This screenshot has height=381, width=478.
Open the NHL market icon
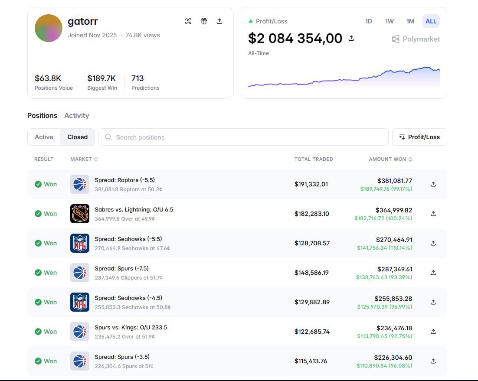(80, 214)
